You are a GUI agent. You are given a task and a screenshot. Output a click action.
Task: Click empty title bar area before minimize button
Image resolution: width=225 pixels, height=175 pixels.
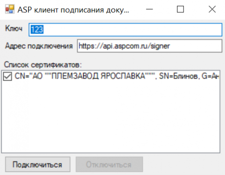coord(135,10)
